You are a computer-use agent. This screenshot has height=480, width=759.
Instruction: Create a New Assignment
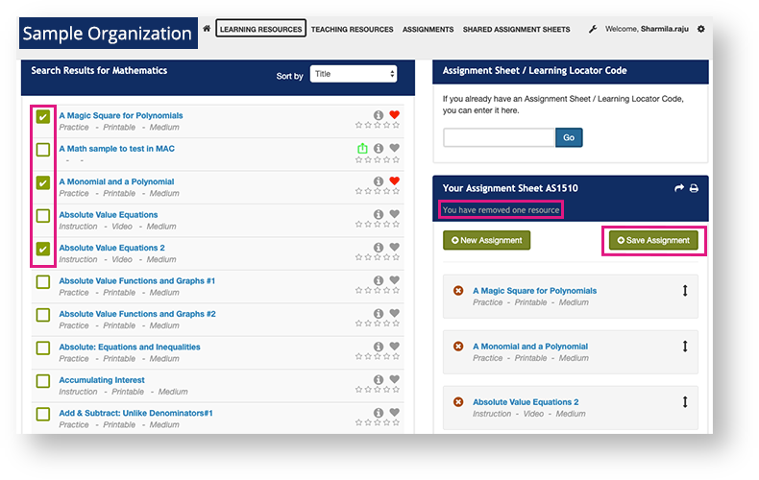tap(486, 240)
